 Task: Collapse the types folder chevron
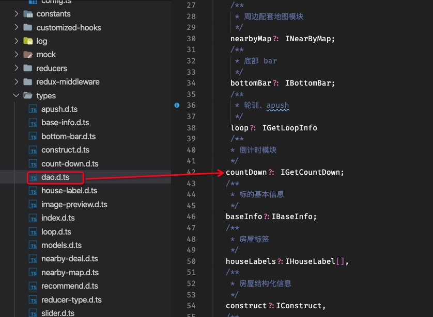(17, 95)
